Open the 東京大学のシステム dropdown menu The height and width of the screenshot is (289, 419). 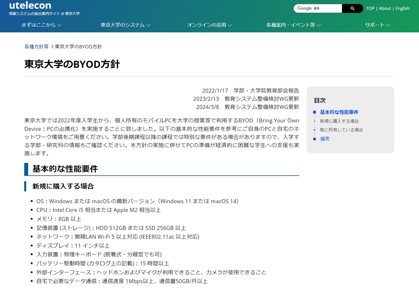pos(125,25)
